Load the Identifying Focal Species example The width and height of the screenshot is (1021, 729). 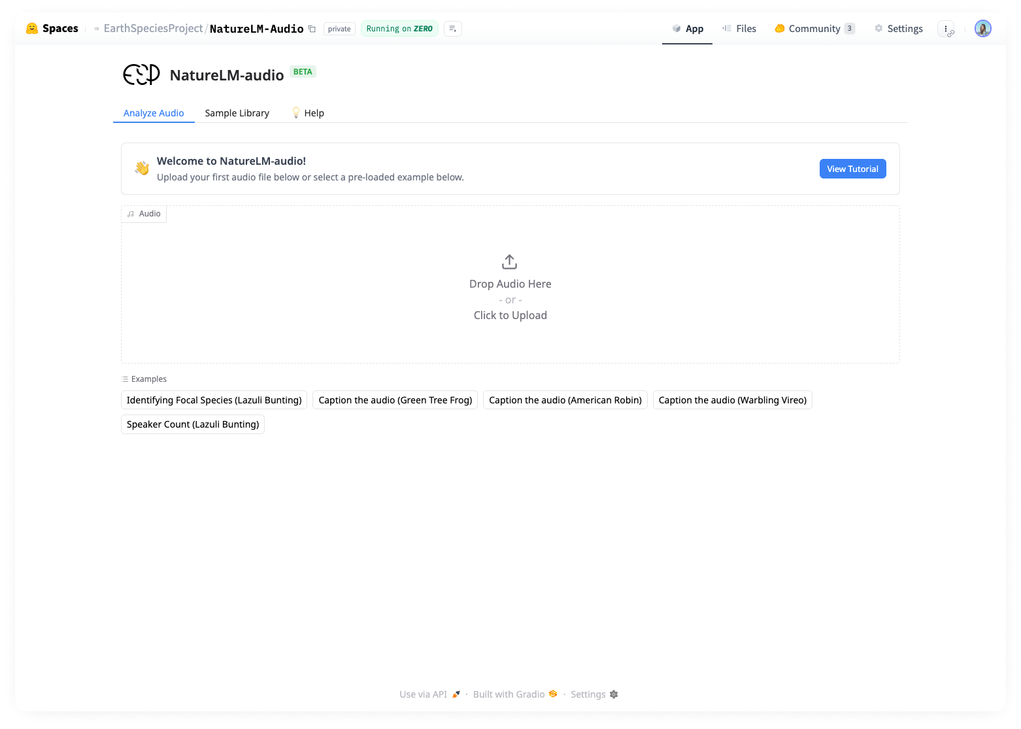(x=214, y=400)
